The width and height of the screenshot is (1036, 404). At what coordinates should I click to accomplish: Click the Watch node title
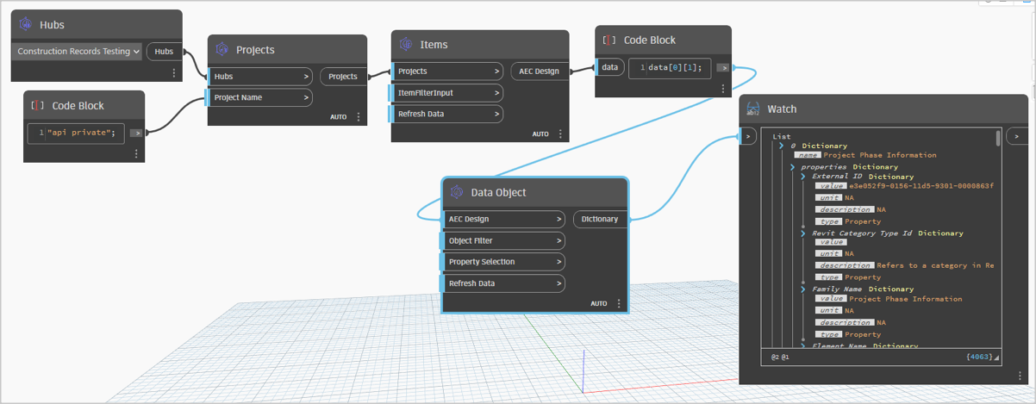[x=782, y=109]
